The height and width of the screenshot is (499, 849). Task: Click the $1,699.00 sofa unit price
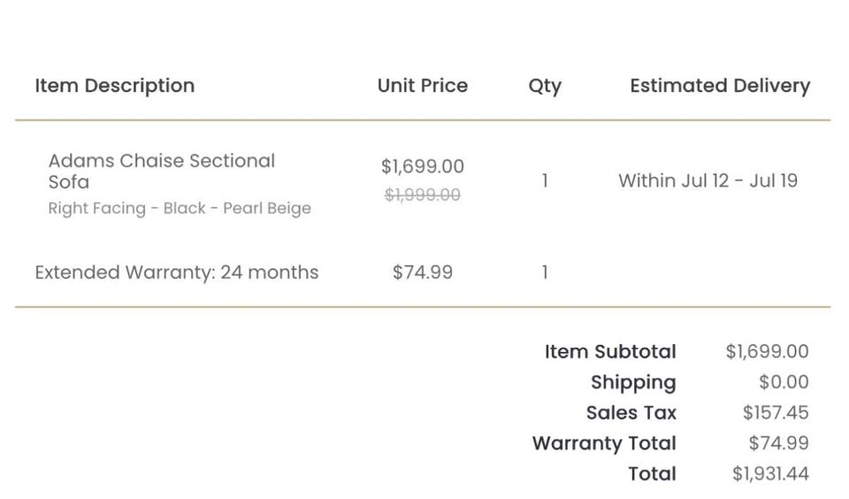coord(422,166)
